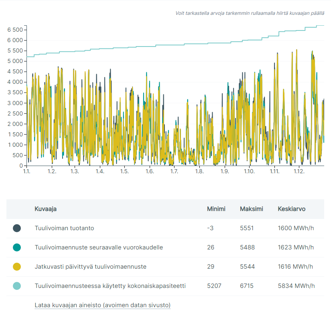Click the 1.12. date label on x-axis
Image resolution: width=331 pixels, height=316 pixels.
click(x=299, y=172)
